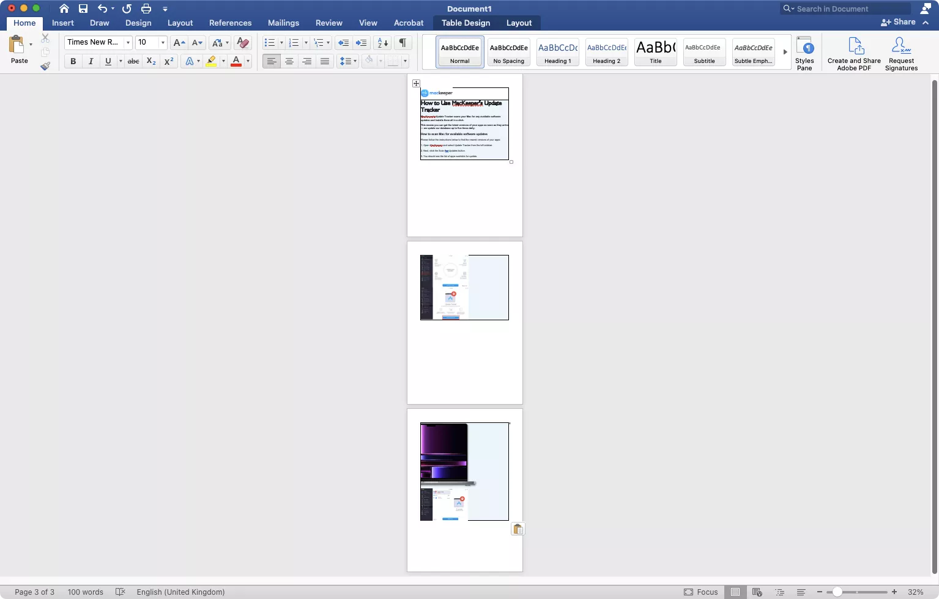Click the Save icon in title bar
The width and height of the screenshot is (939, 599).
(83, 9)
